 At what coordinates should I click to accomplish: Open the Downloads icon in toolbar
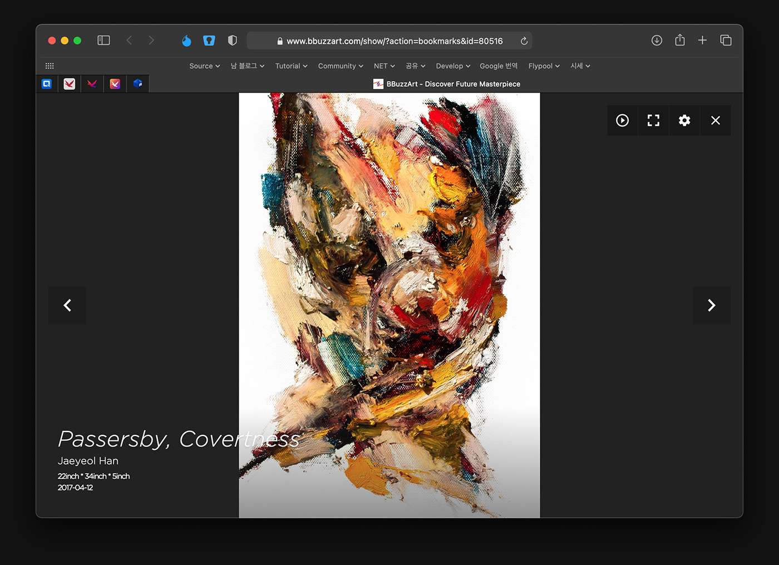(657, 41)
